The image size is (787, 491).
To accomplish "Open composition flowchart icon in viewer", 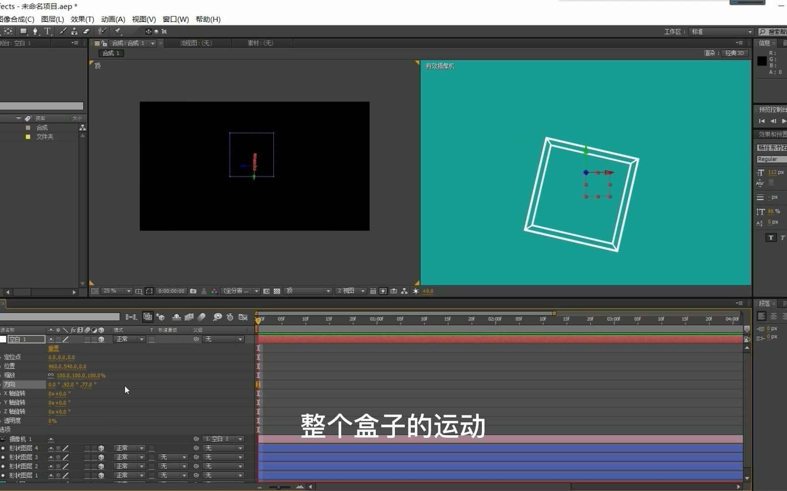I will click(x=404, y=291).
